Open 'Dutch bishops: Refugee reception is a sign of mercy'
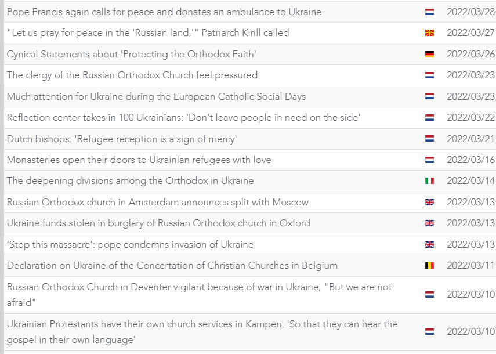 (122, 139)
